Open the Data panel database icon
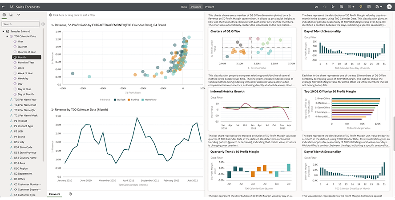 4,15
